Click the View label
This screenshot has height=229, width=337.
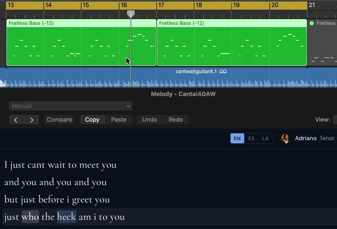click(322, 120)
